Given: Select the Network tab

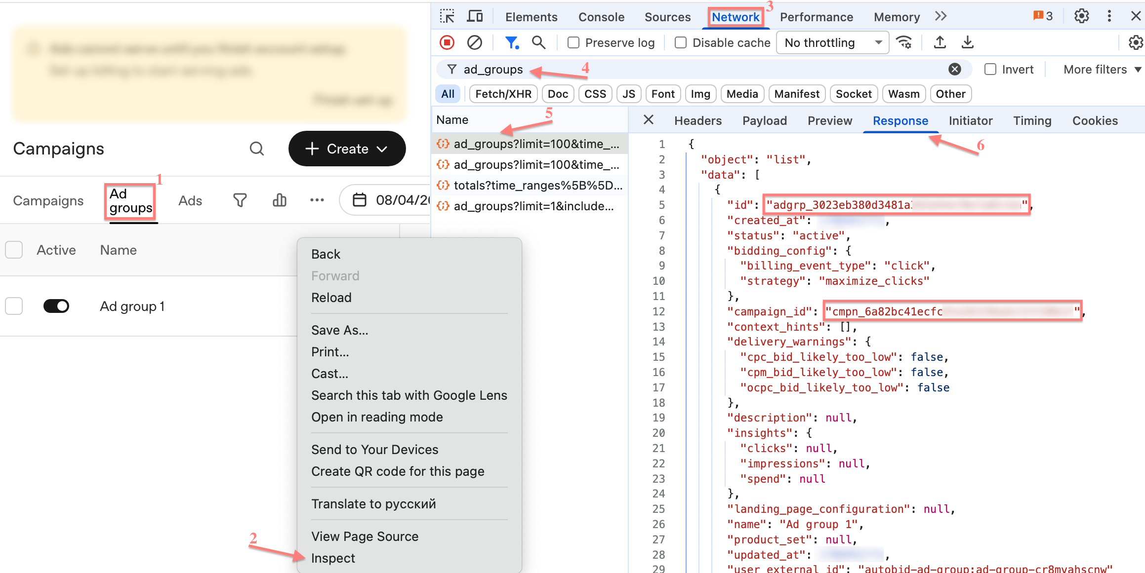Looking at the screenshot, I should [736, 17].
